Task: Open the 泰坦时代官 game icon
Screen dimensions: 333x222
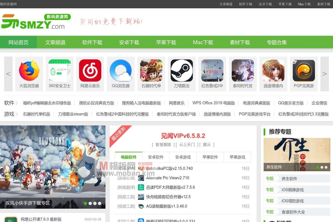Action: click(243, 70)
